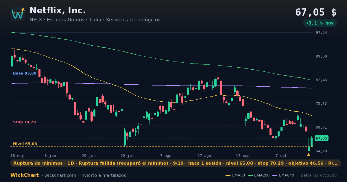Click the orange signal triangle marker
Viewport: 347px width, 182px height.
309,155
